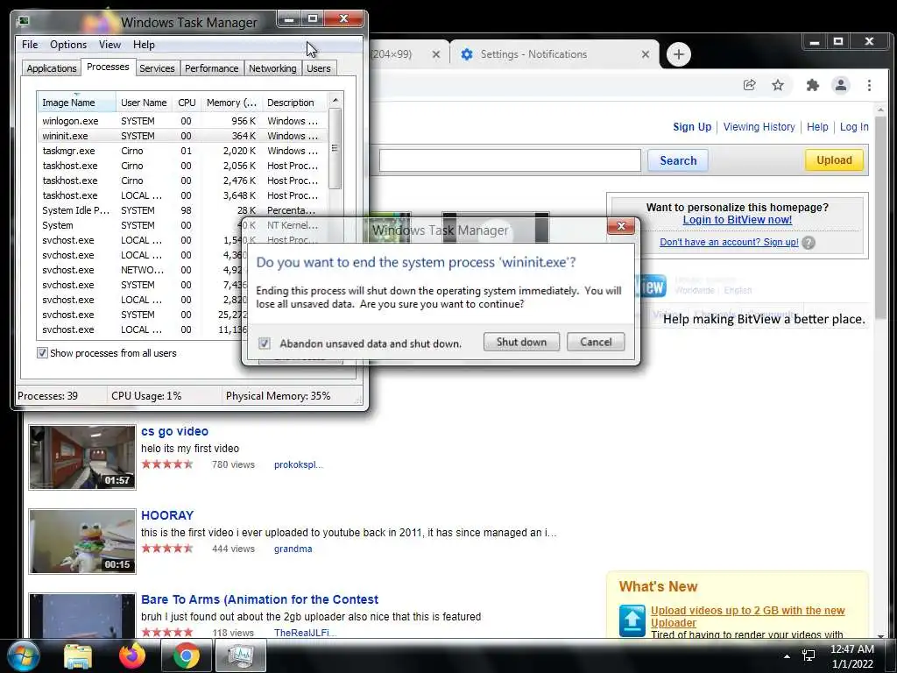Switch to Settings - Notifications tab
The width and height of the screenshot is (897, 673).
[554, 54]
